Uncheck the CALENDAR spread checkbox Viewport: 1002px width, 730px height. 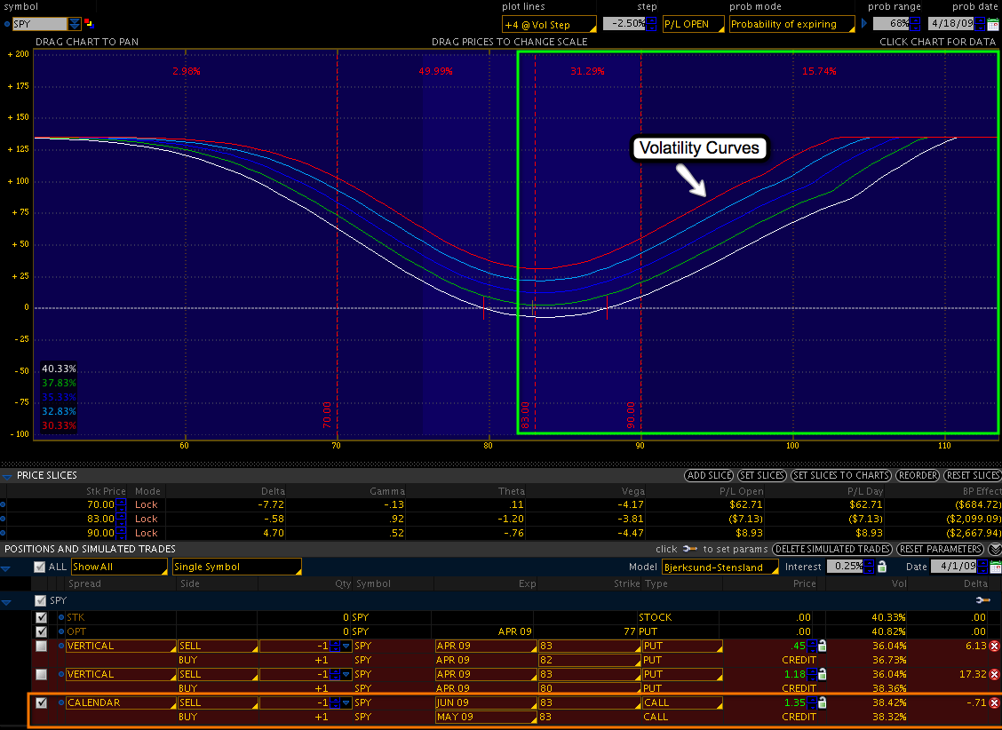41,702
